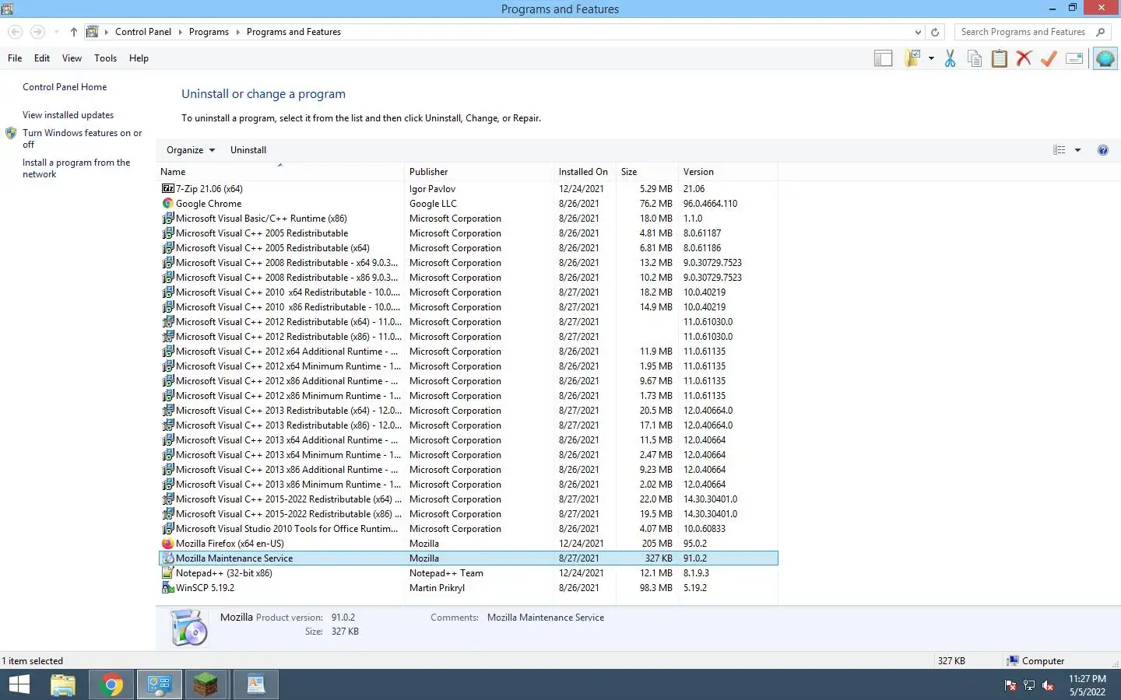Expand the address bar history dropdown
Image resolution: width=1121 pixels, height=700 pixels.
tap(918, 32)
